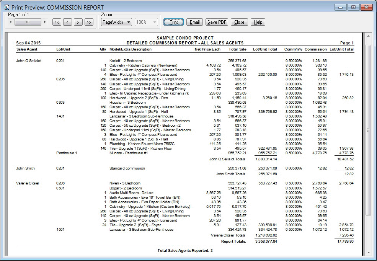Click 'DETAILED COMMISSION REPORT - ALL SALES AGENTS' heading
The image size is (377, 261).
[x=185, y=43]
